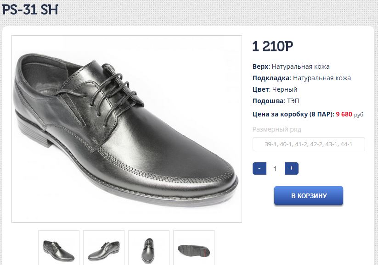Select the quantity field showing 1
This screenshot has width=378, height=265.
[275, 169]
